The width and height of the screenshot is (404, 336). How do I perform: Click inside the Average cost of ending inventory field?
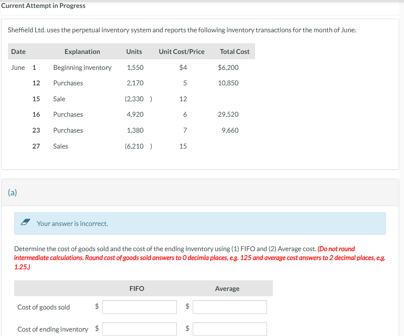(x=229, y=328)
